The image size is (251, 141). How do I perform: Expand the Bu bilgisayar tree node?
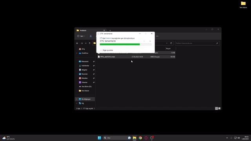tap(77, 99)
